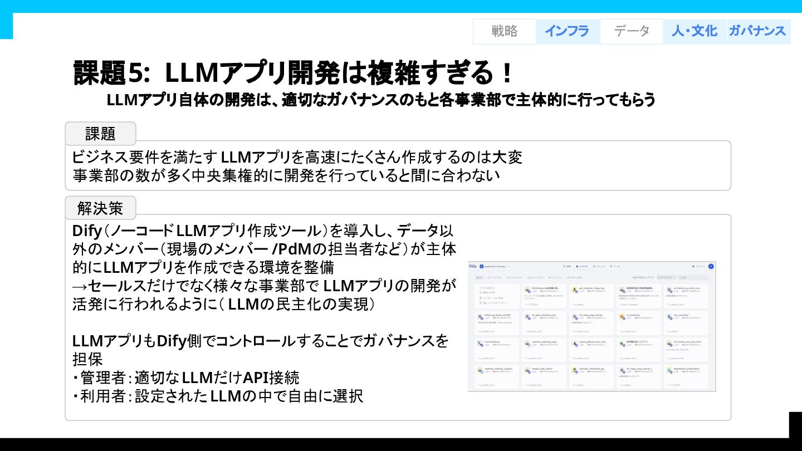
Task: Click the line →セールスだけでなく様々な事業部で
Action: click(264, 286)
